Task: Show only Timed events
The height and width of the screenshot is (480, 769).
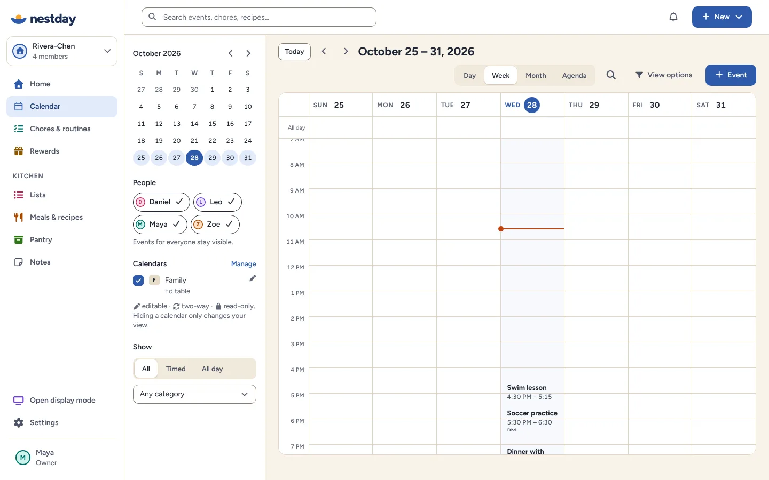Action: tap(176, 369)
